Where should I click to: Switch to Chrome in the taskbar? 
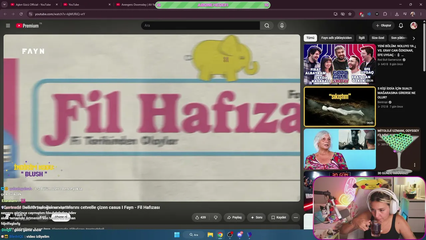coord(220,235)
